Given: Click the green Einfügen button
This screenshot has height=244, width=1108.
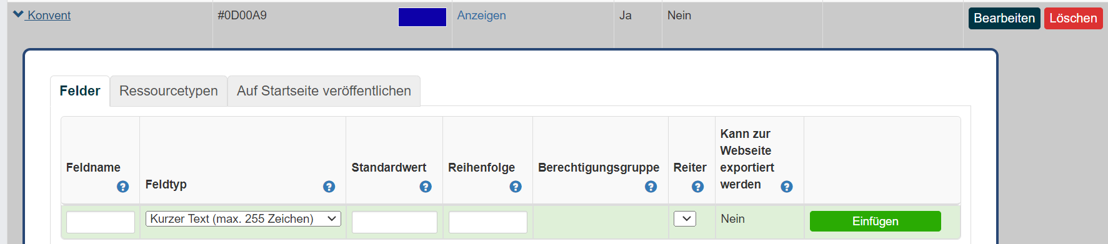Looking at the screenshot, I should pyautogui.click(x=875, y=221).
